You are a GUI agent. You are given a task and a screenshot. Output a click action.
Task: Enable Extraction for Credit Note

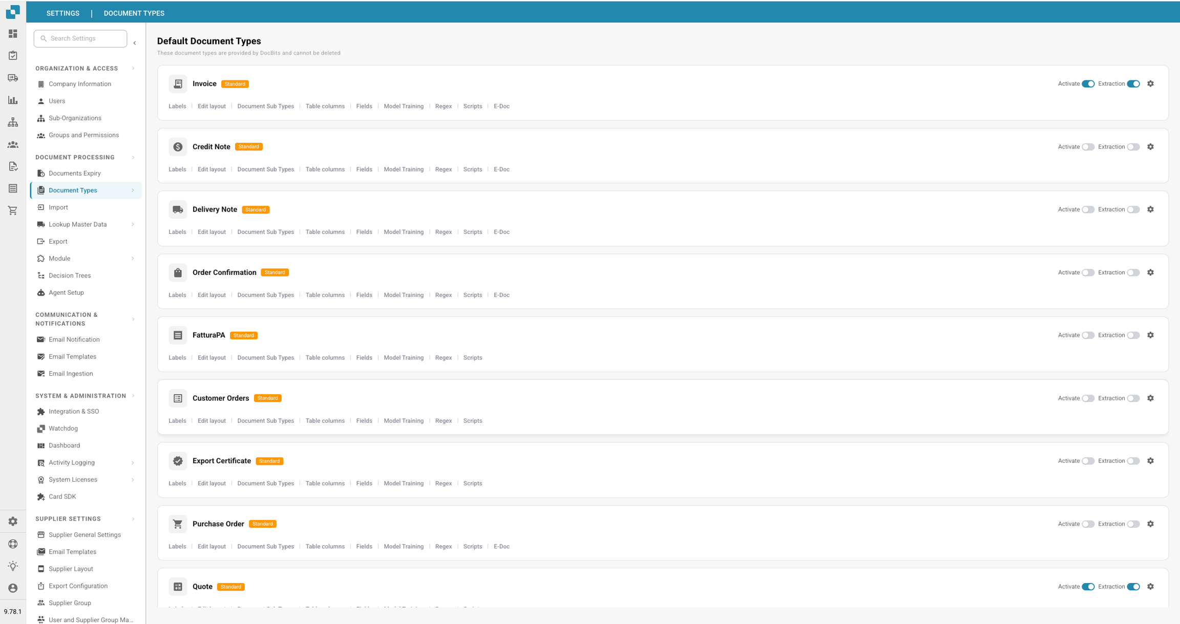[x=1133, y=147]
